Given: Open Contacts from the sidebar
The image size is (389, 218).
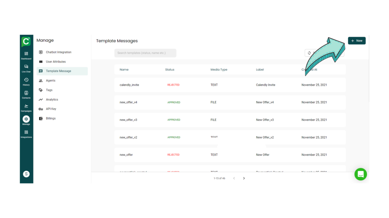Looking at the screenshot, I should 26,94.
